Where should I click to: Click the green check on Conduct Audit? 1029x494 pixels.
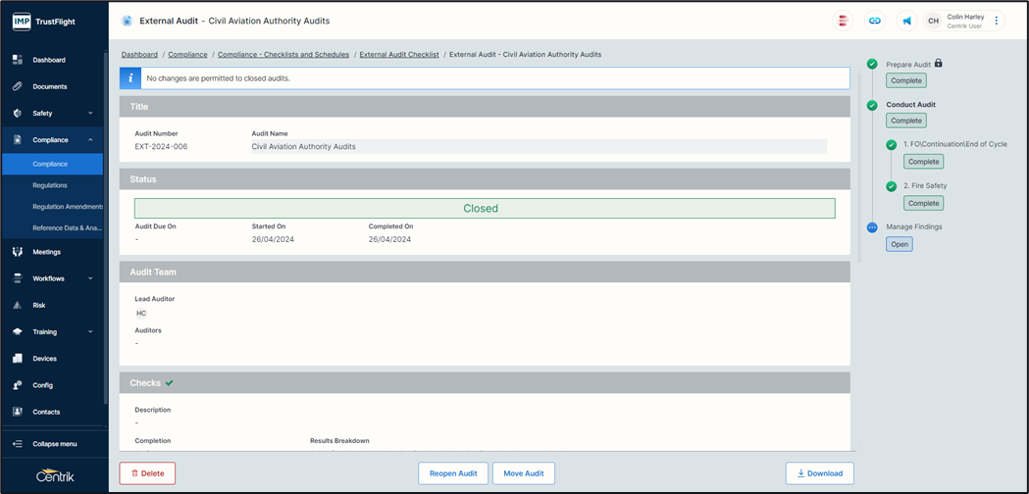tap(872, 105)
